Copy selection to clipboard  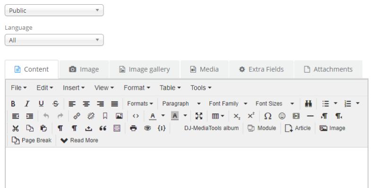[30, 128]
